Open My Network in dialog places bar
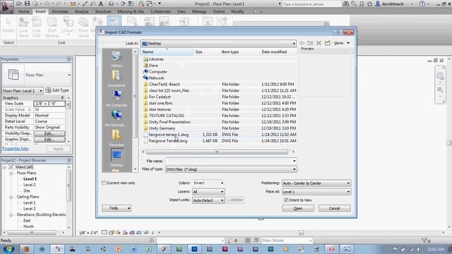Image resolution: width=452 pixels, height=254 pixels. point(117,119)
